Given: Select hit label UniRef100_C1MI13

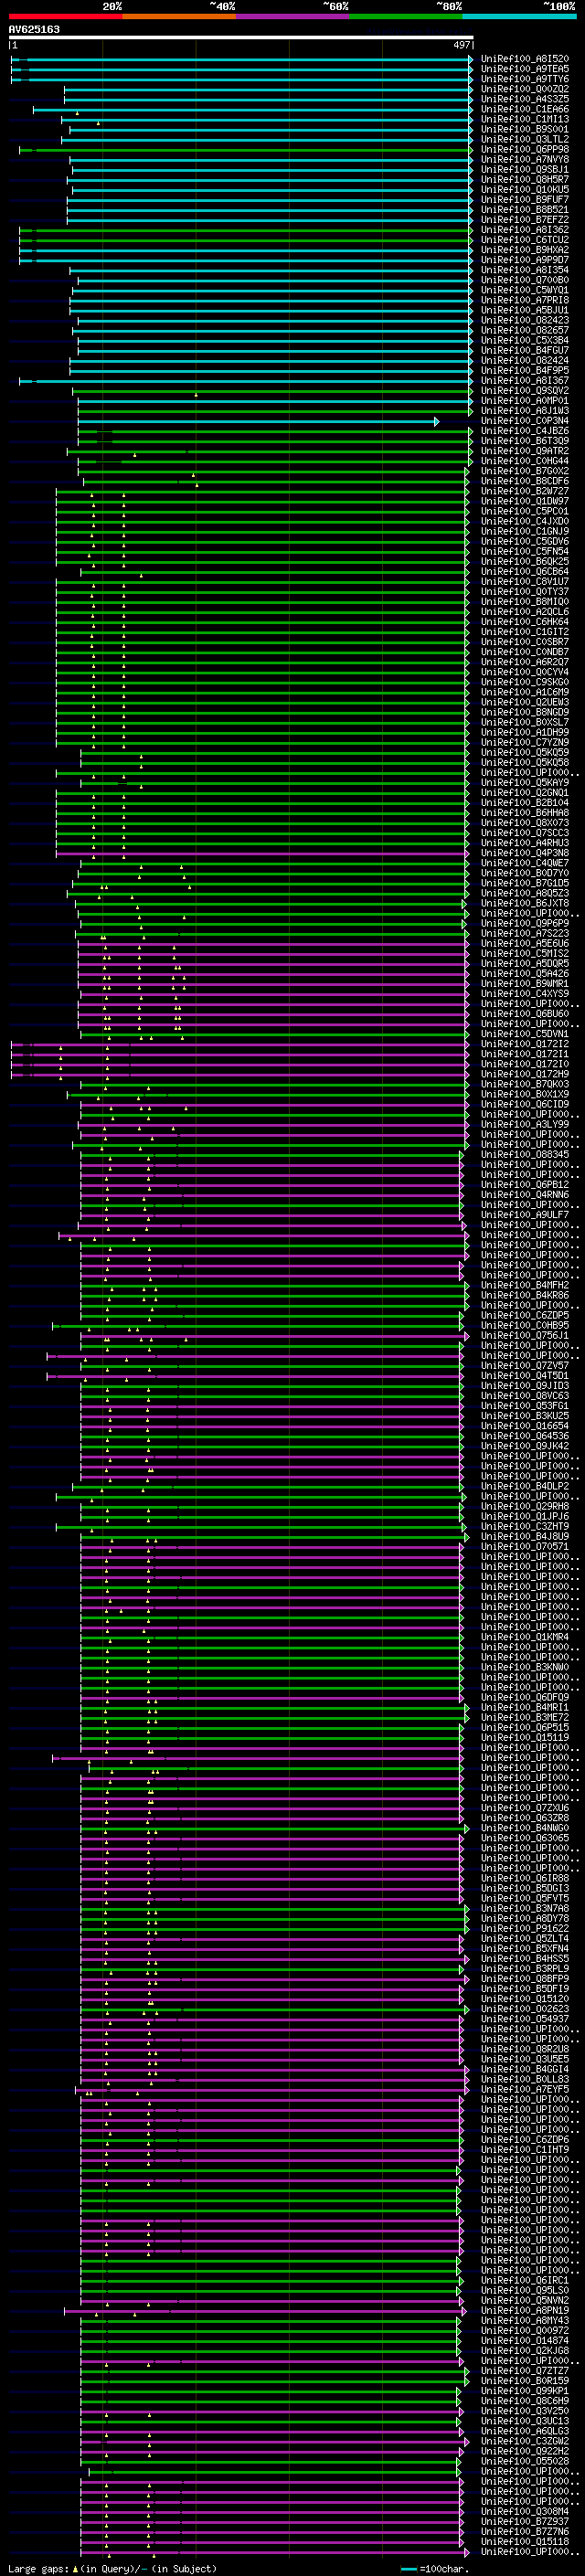Looking at the screenshot, I should (x=525, y=119).
